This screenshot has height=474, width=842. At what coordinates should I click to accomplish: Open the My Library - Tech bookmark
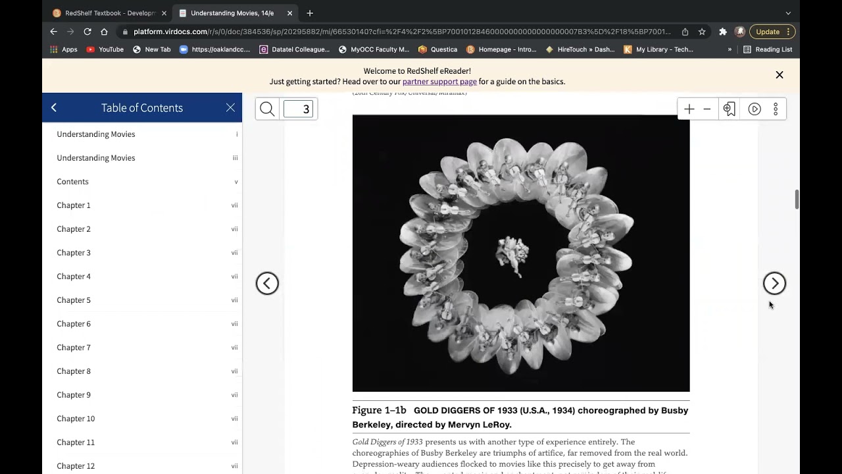pyautogui.click(x=658, y=49)
